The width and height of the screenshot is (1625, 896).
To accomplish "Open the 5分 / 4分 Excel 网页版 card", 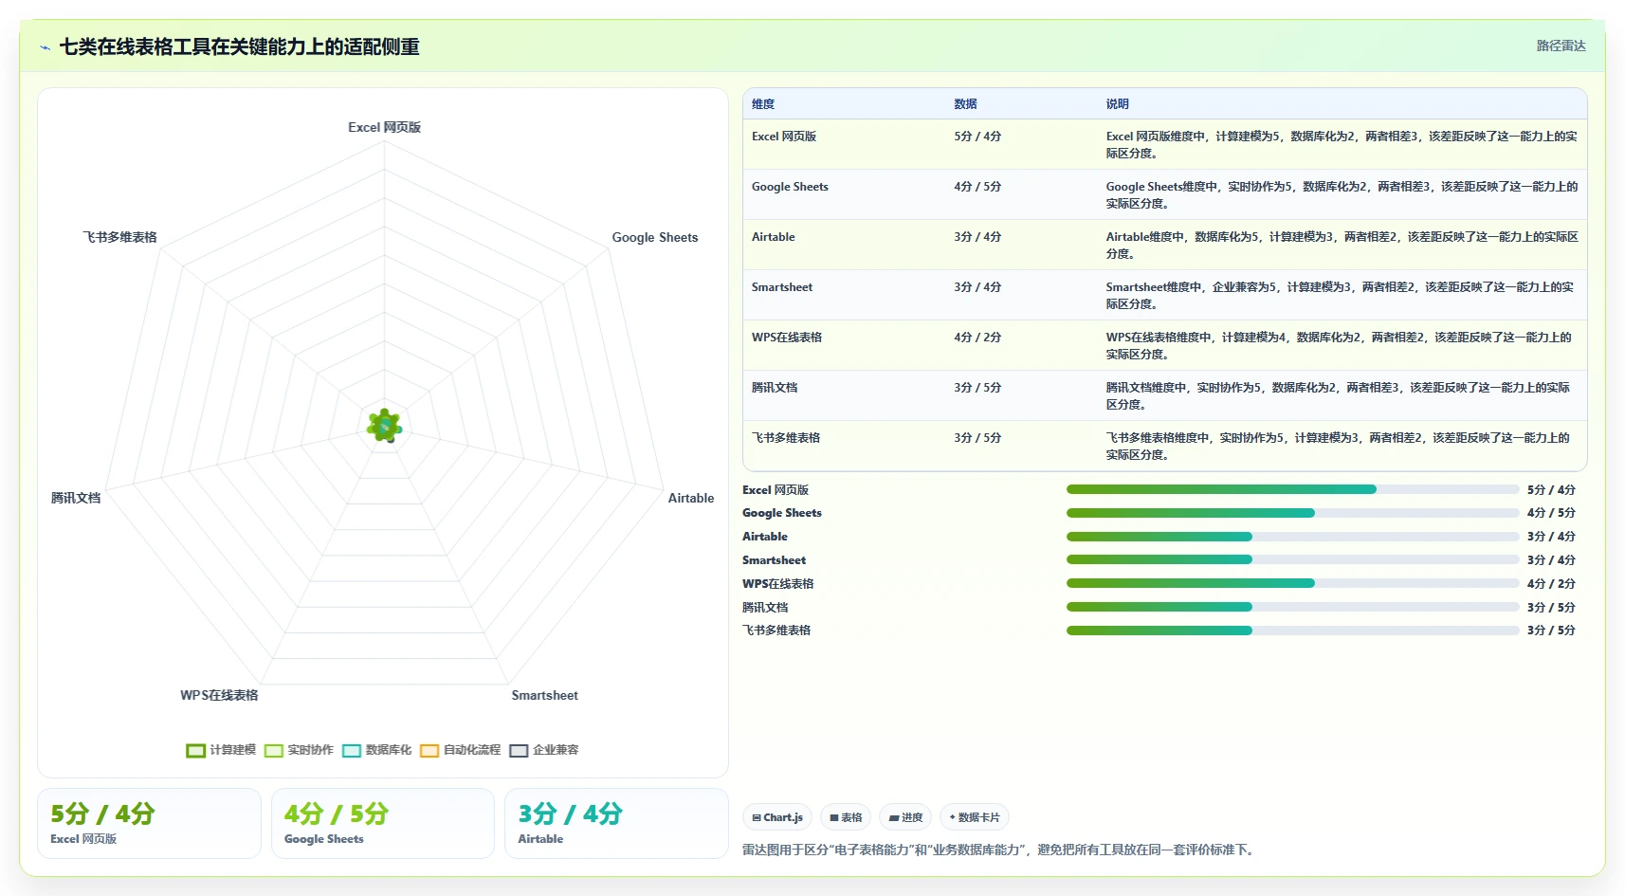I will coord(149,823).
